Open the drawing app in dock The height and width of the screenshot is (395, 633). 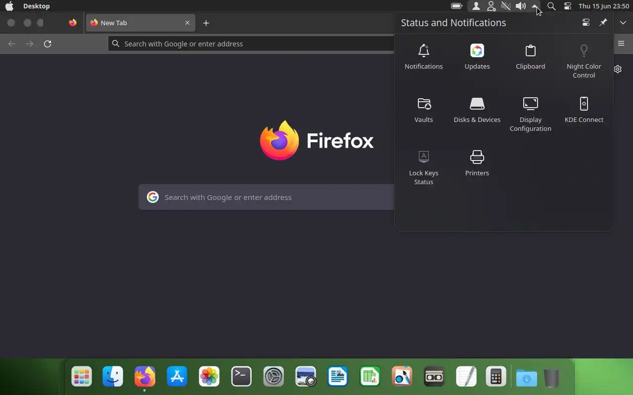point(402,377)
